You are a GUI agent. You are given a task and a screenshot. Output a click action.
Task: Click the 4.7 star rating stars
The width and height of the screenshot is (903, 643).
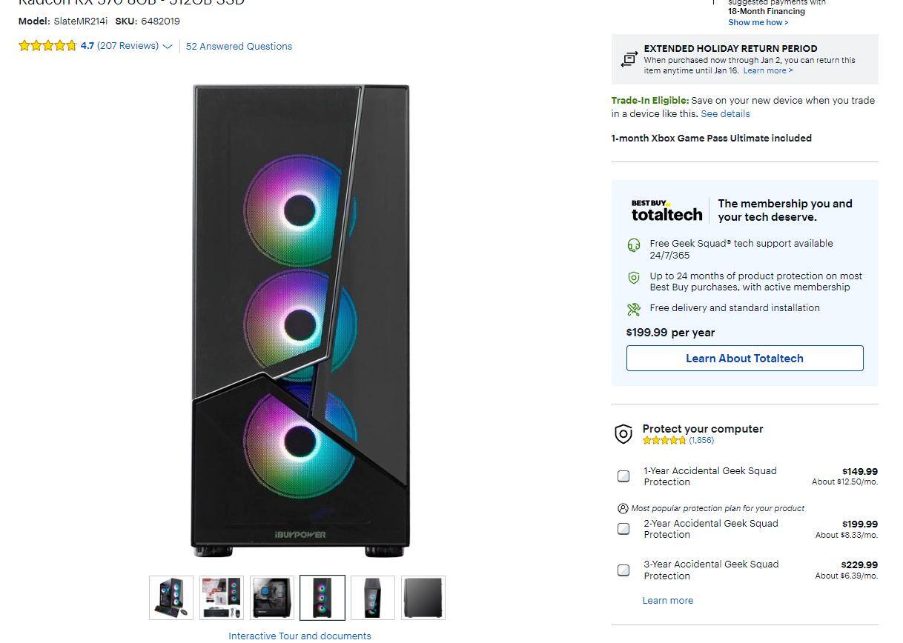pos(47,45)
